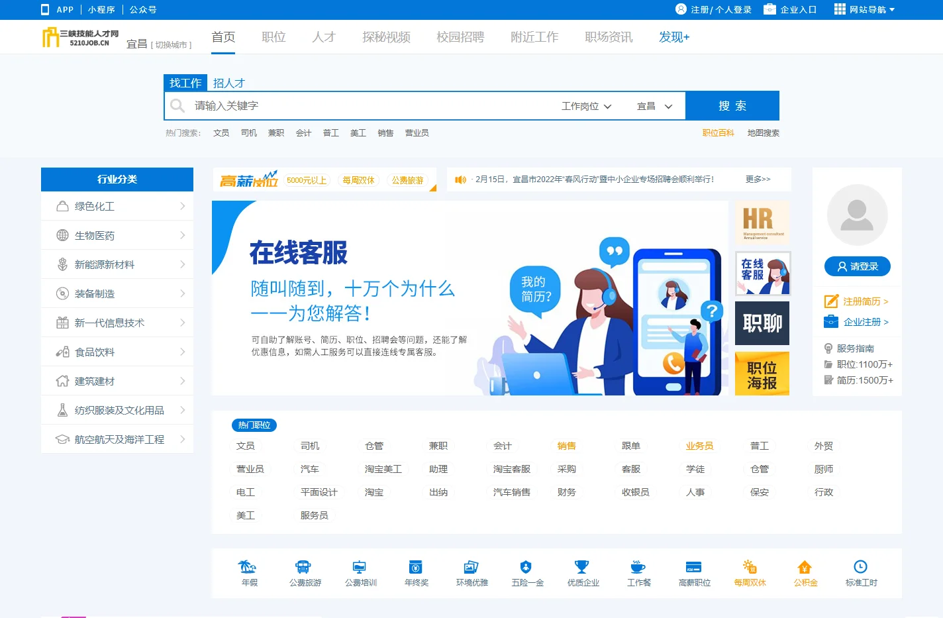
Task: Click the 五险一金 shield icon
Action: [x=526, y=566]
